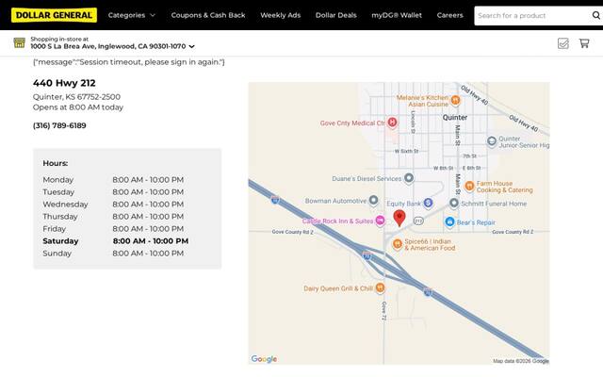This screenshot has width=603, height=377.
Task: Click the Map data ©2026 Google attribution
Action: click(521, 361)
